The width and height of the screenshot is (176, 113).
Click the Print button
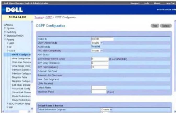tap(155, 26)
